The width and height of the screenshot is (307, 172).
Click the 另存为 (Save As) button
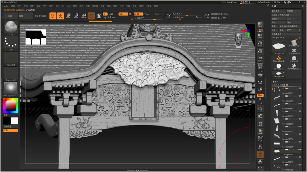point(294,11)
